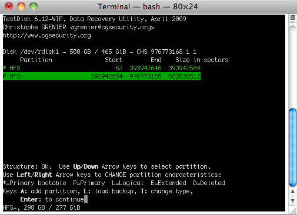This screenshot has height=215, width=297.
Task: Click the split pane icon above scrollbar
Action: pos(293,18)
